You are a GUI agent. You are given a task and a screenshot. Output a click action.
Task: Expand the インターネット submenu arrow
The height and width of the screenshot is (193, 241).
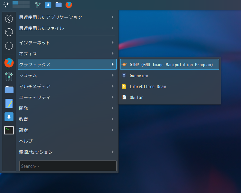pyautogui.click(x=113, y=42)
